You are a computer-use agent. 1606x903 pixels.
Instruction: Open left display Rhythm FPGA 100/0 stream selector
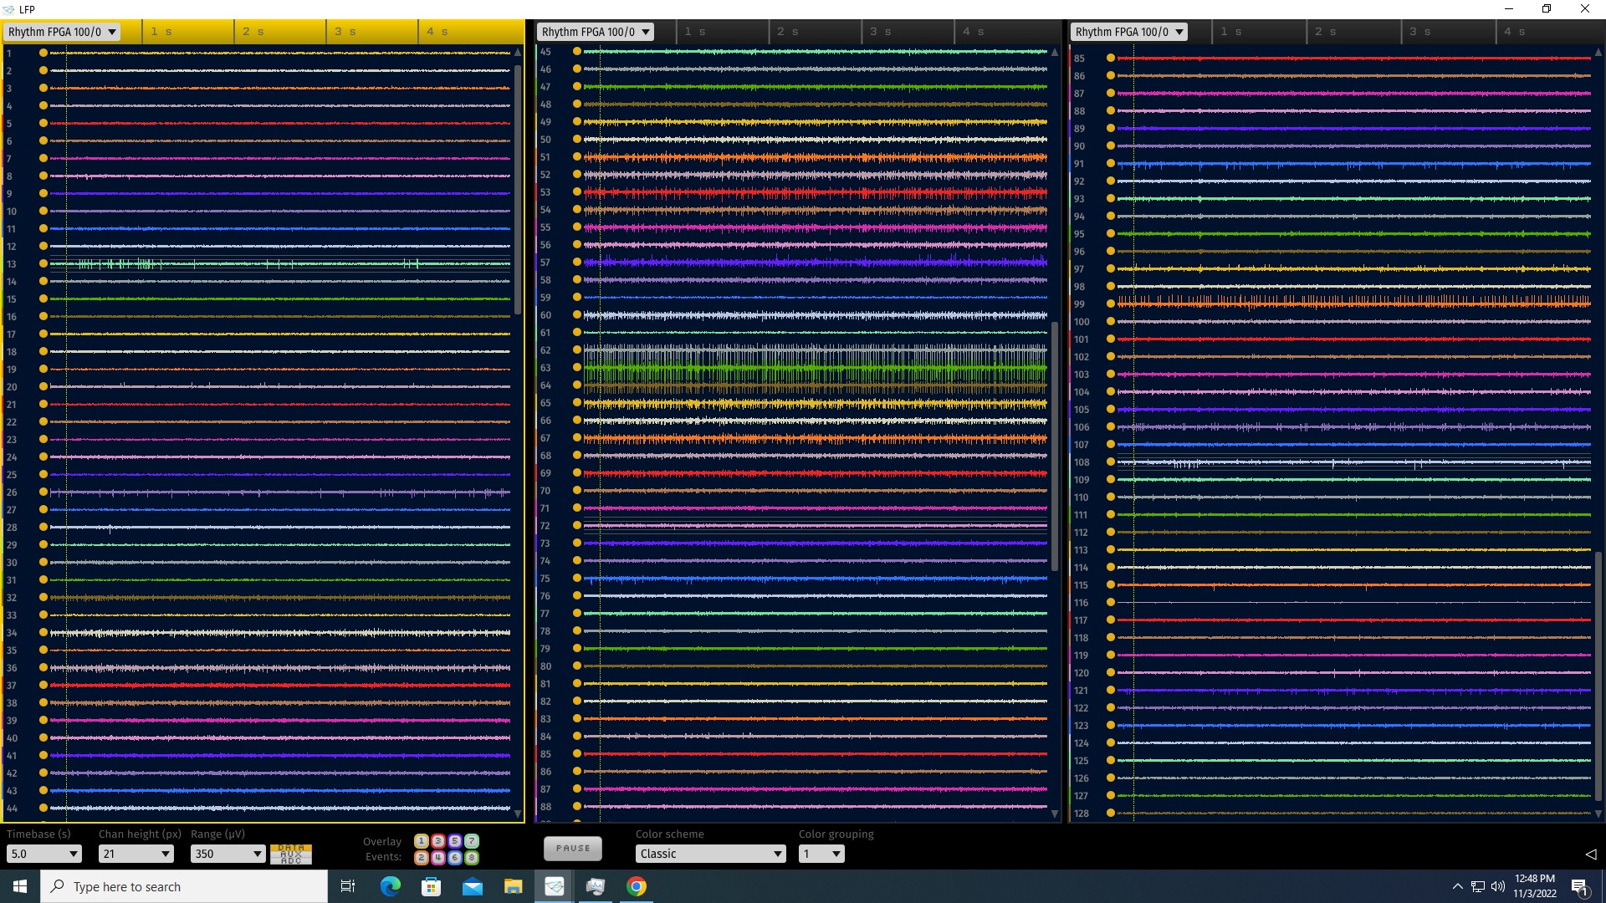click(63, 32)
